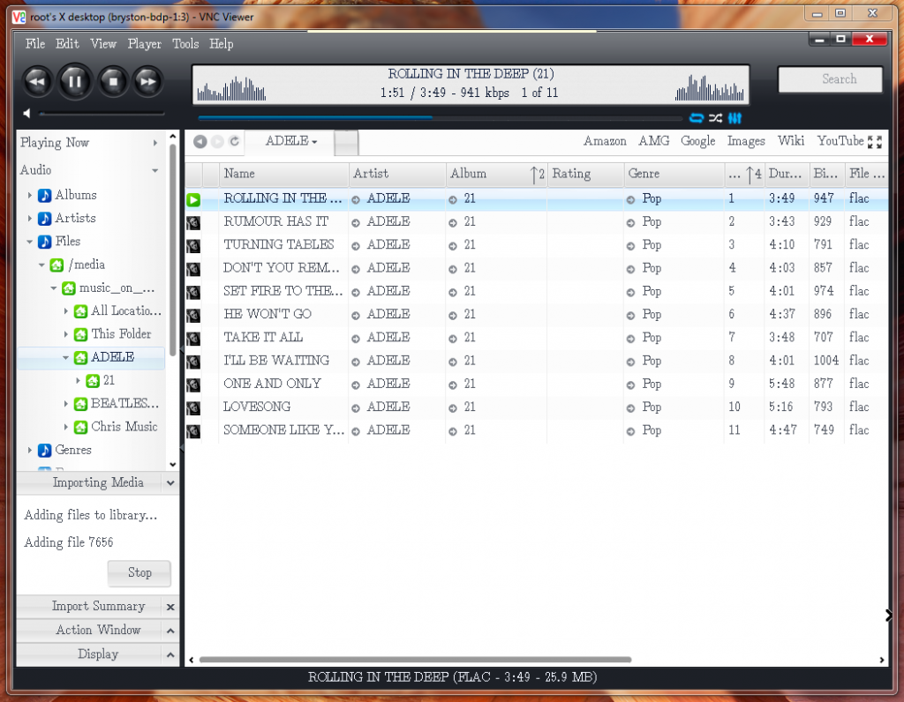Screen dimensions: 904x702
Task: Open the Images link
Action: pos(746,141)
